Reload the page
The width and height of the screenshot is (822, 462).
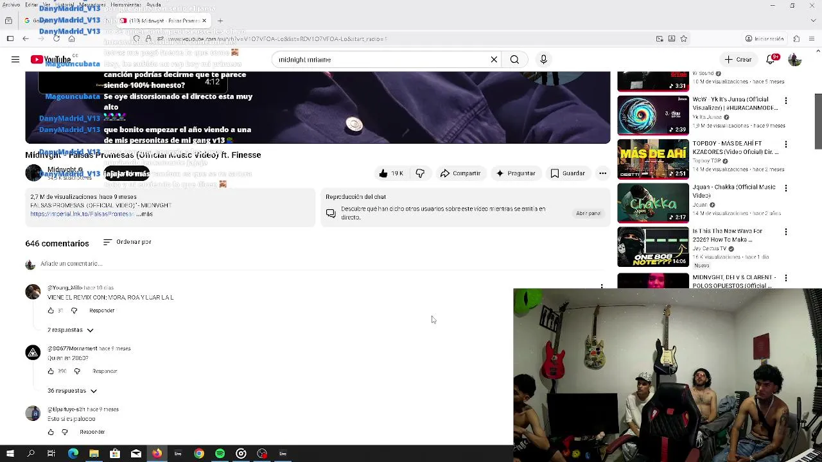(x=57, y=39)
